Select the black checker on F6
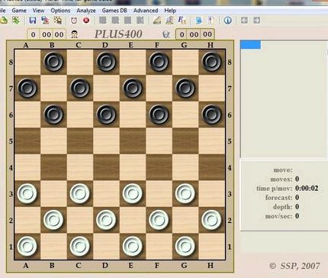 (159, 115)
